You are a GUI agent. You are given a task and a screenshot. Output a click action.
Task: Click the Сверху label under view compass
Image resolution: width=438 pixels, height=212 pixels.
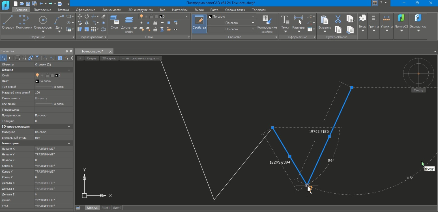coord(418,90)
